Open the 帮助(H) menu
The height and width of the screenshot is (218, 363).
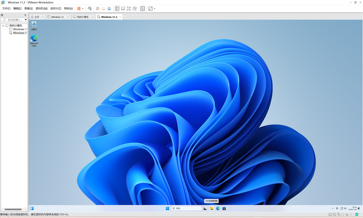(68, 8)
